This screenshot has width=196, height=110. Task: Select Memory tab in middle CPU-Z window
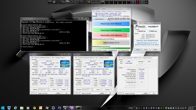(x=92, y=58)
